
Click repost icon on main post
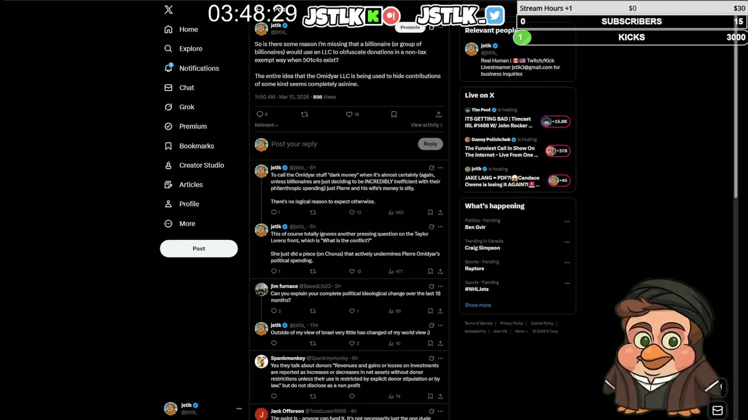pyautogui.click(x=304, y=114)
